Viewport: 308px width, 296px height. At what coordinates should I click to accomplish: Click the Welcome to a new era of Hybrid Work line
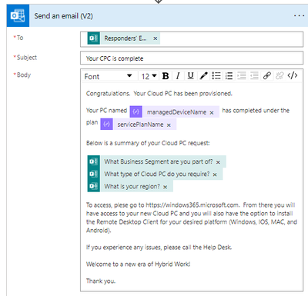coord(138,264)
